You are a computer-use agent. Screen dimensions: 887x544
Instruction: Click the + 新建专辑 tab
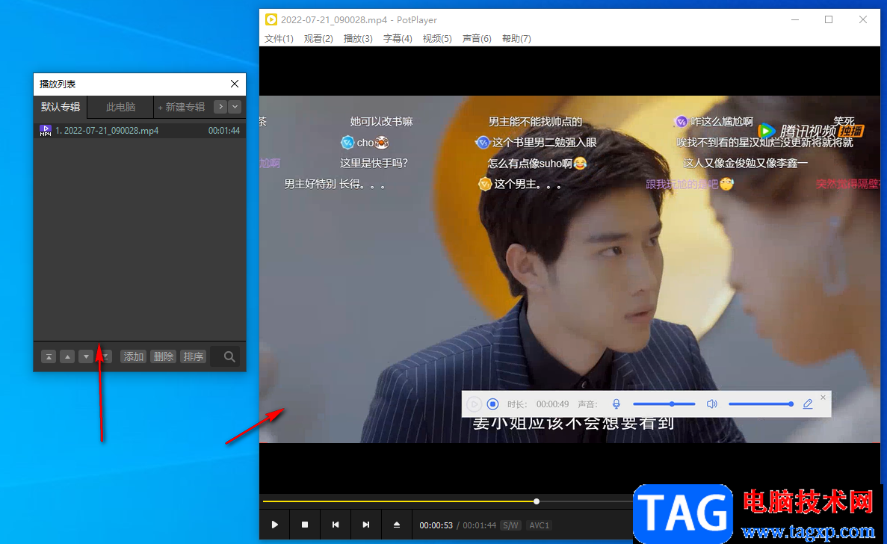pyautogui.click(x=181, y=107)
